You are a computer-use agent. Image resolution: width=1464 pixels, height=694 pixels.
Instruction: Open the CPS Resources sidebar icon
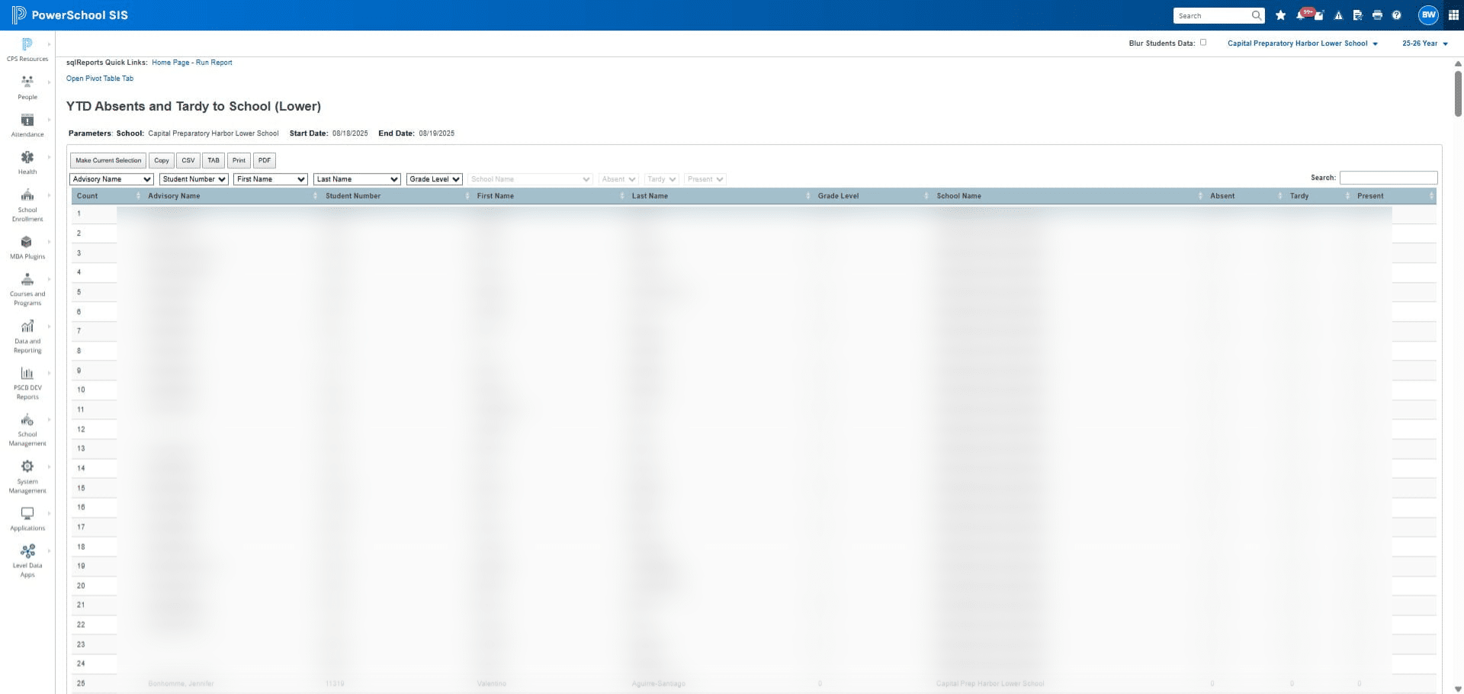coord(27,49)
